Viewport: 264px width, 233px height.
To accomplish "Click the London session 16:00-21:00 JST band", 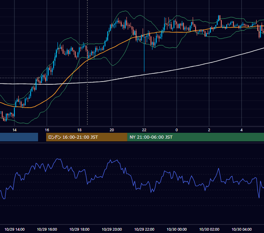I will click(87, 137).
